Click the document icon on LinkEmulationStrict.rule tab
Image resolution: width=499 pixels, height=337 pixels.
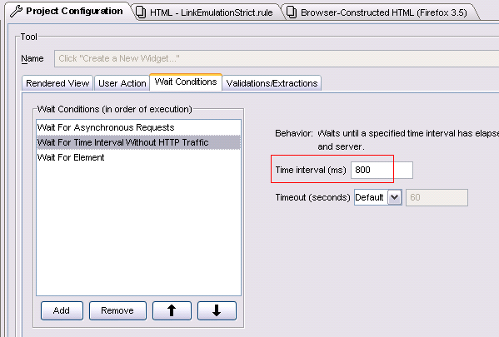pos(141,12)
